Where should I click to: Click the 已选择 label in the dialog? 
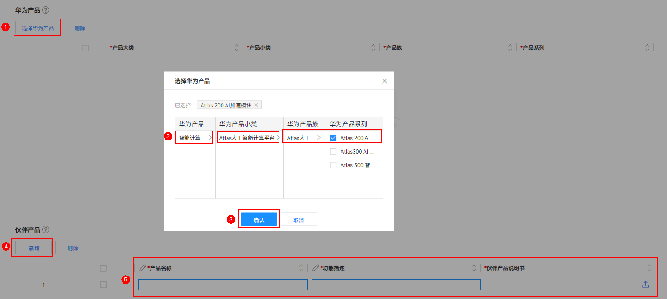[x=184, y=105]
